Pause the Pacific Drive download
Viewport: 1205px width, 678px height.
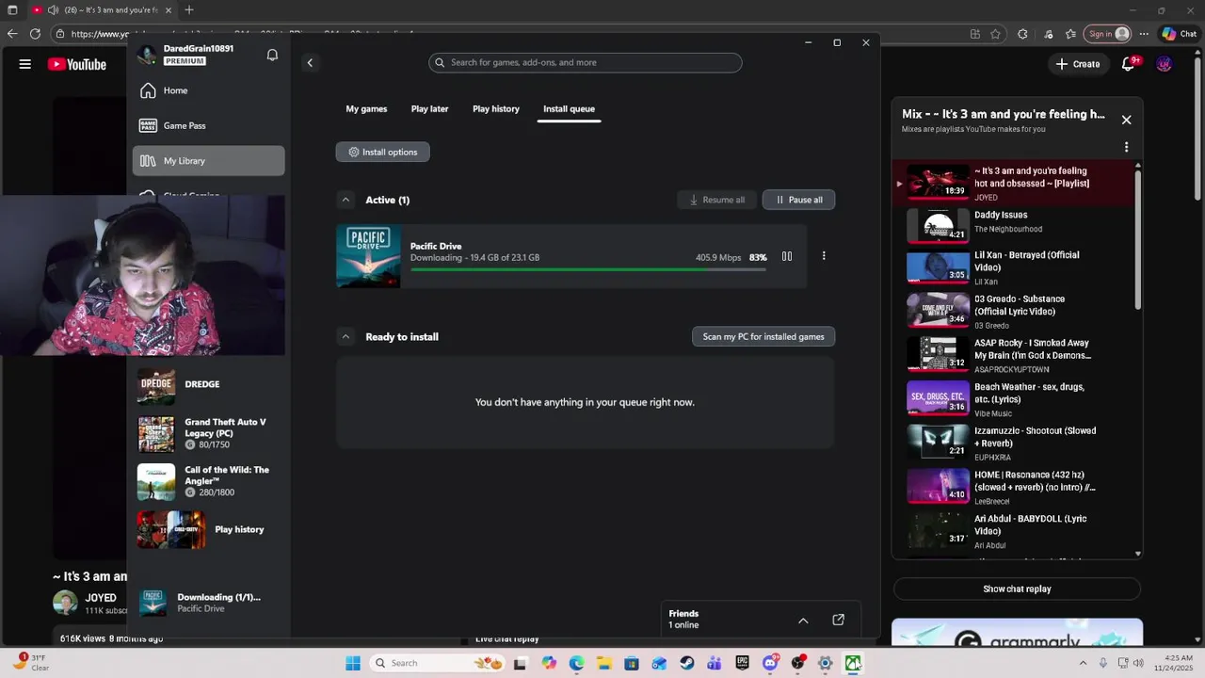click(787, 256)
